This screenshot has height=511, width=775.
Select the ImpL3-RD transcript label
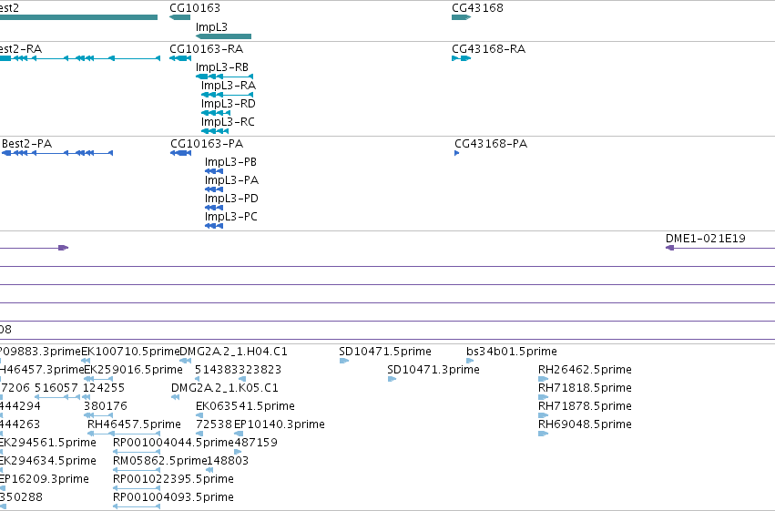(x=229, y=104)
